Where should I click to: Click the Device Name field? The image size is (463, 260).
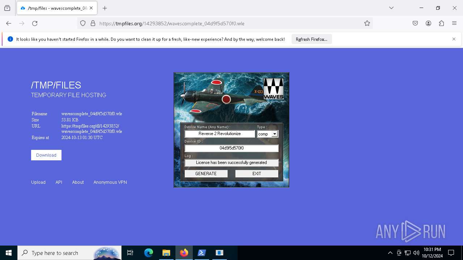[220, 134]
